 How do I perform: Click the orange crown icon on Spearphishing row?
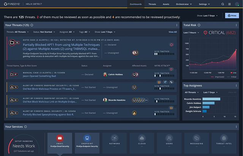[x=171, y=108]
